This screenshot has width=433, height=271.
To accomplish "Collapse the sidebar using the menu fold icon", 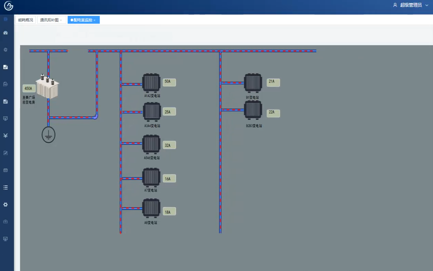I will (x=6, y=19).
